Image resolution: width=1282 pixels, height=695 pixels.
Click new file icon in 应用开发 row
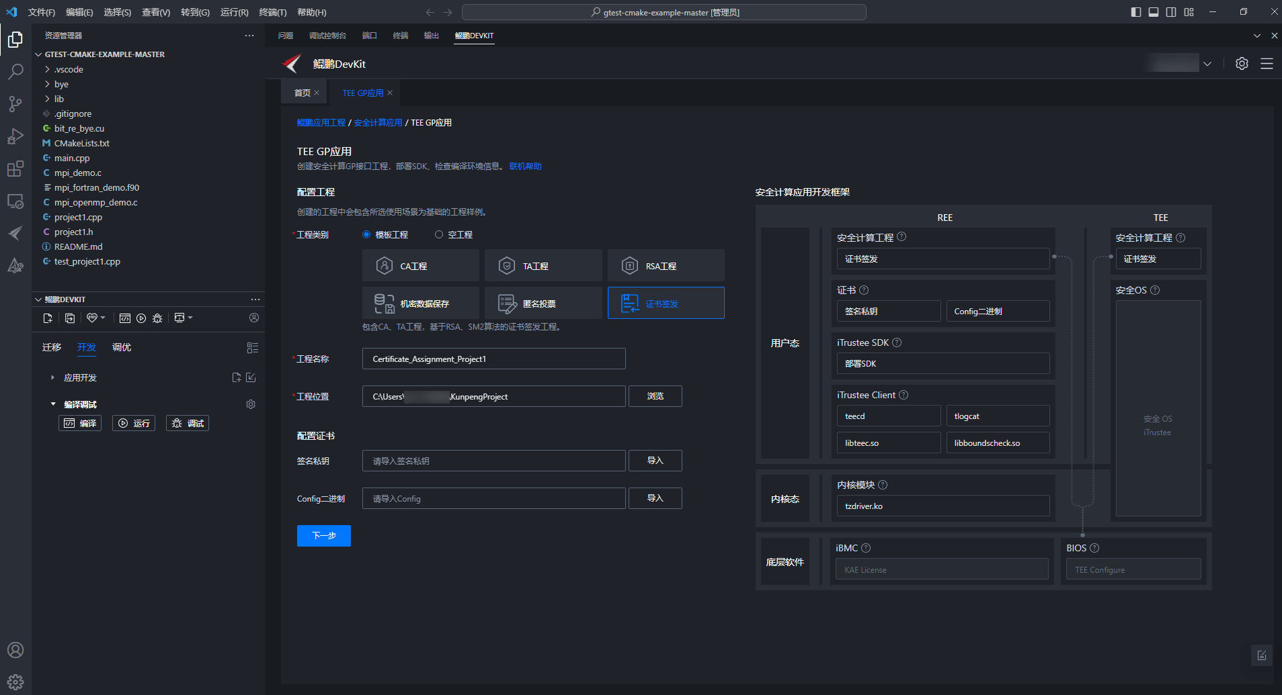[x=237, y=377]
